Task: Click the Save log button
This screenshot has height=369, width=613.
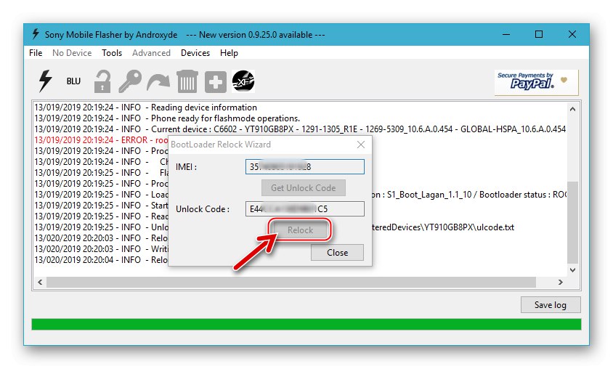Action: tap(551, 305)
